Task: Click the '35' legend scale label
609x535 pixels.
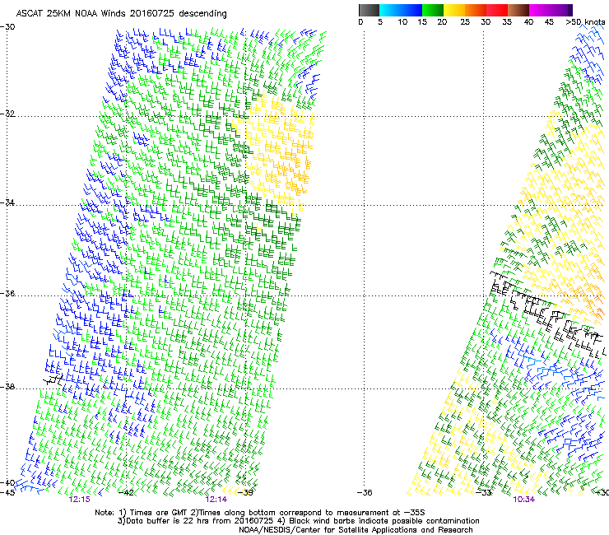Action: [507, 22]
